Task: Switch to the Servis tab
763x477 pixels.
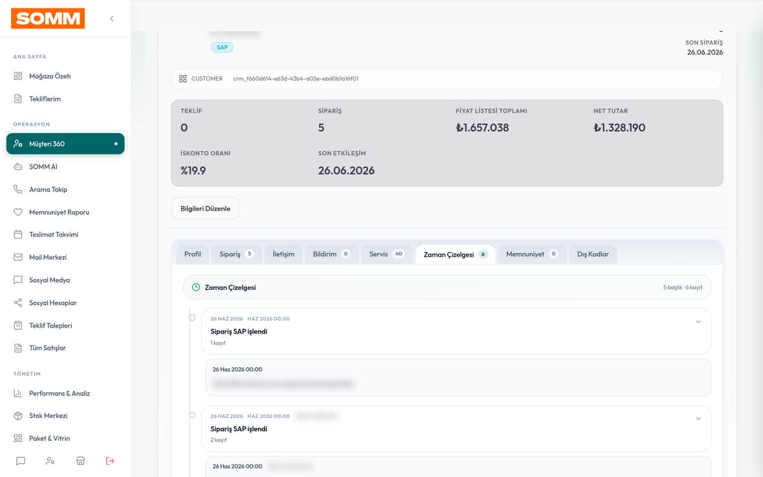Action: coord(387,254)
